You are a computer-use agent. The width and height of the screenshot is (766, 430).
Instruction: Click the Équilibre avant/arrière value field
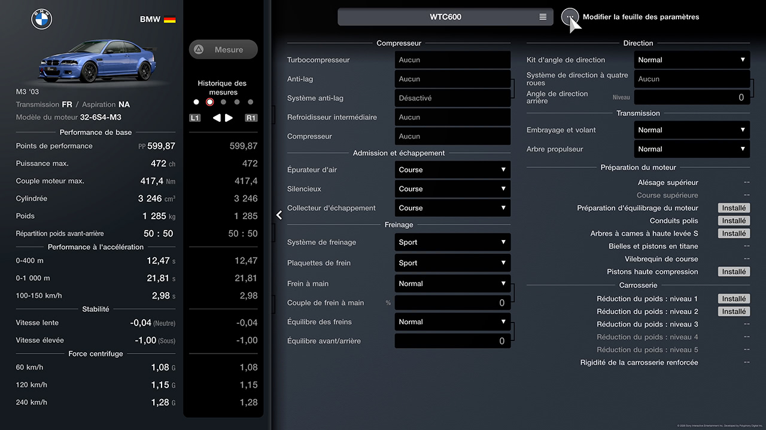452,341
